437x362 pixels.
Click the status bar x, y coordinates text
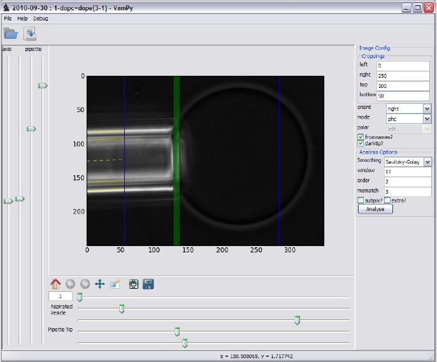tap(256, 356)
